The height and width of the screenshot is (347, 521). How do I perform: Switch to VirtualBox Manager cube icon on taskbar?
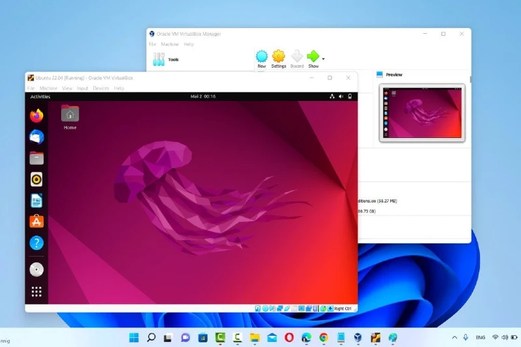(358, 337)
